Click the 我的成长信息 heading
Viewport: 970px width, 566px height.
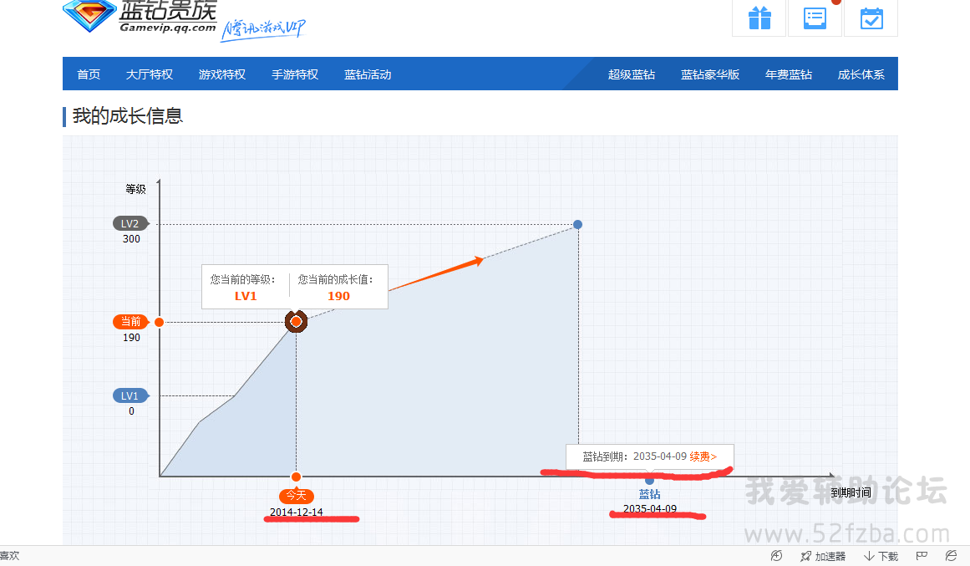(x=128, y=116)
